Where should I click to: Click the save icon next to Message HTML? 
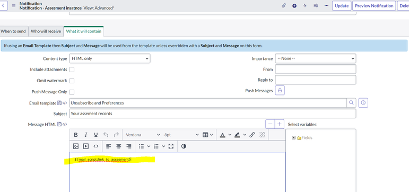click(59, 125)
